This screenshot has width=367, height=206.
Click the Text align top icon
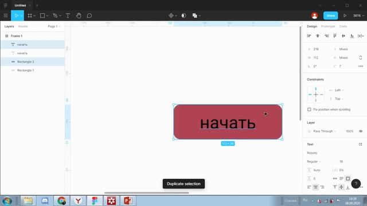pos(335,187)
